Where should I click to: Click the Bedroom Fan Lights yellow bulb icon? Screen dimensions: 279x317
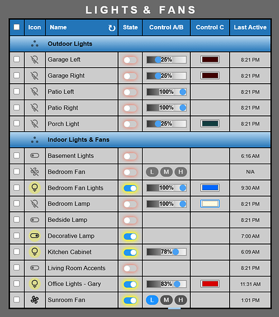click(35, 188)
